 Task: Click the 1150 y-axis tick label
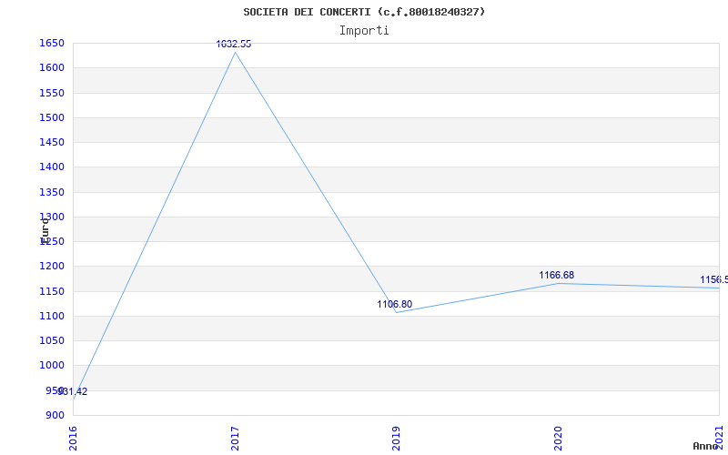tap(52, 291)
